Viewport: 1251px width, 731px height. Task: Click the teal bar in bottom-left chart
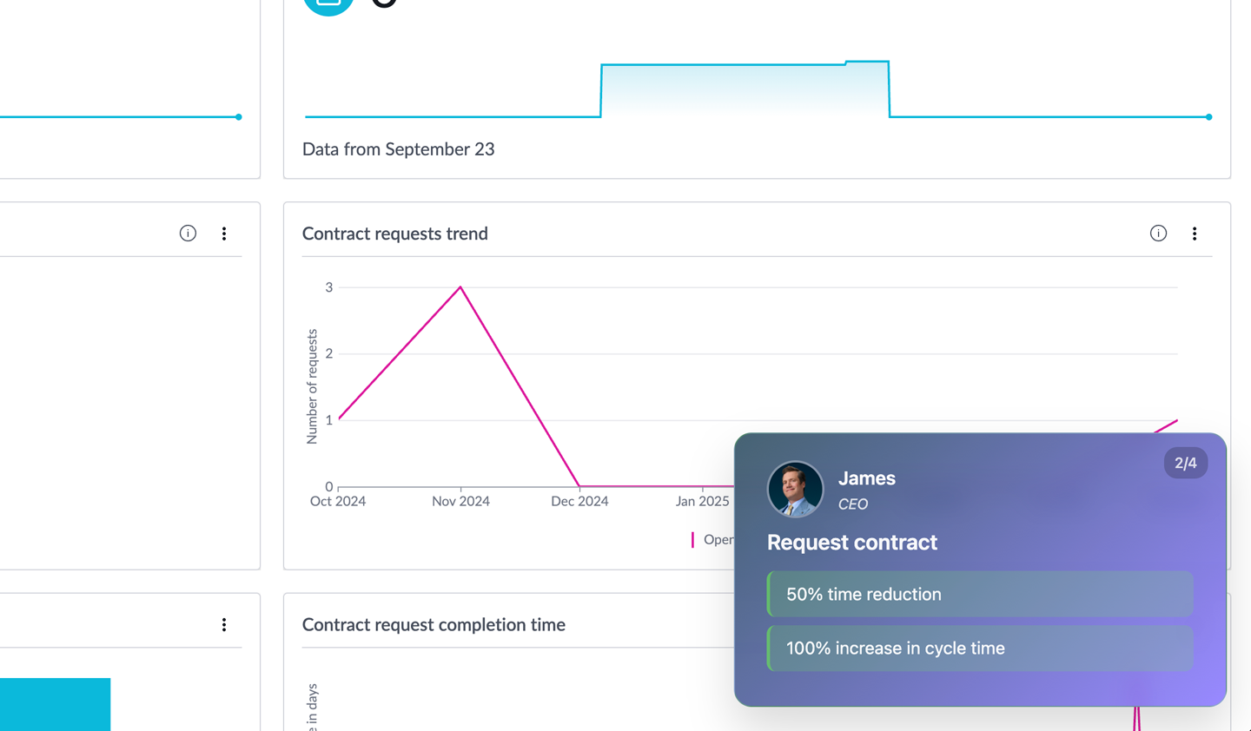(x=55, y=704)
